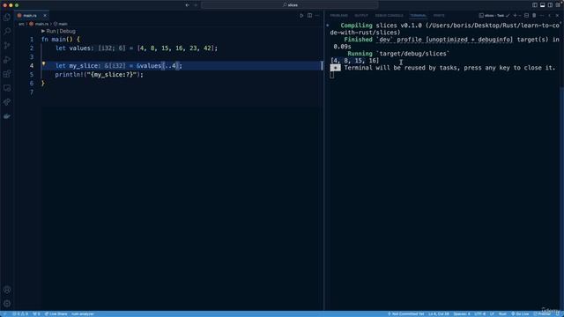This screenshot has width=564, height=317.
Task: Close the main.rs editor tab
Action: (45, 16)
